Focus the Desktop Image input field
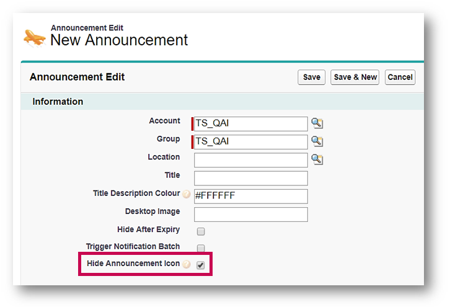The width and height of the screenshot is (450, 307). click(x=251, y=214)
